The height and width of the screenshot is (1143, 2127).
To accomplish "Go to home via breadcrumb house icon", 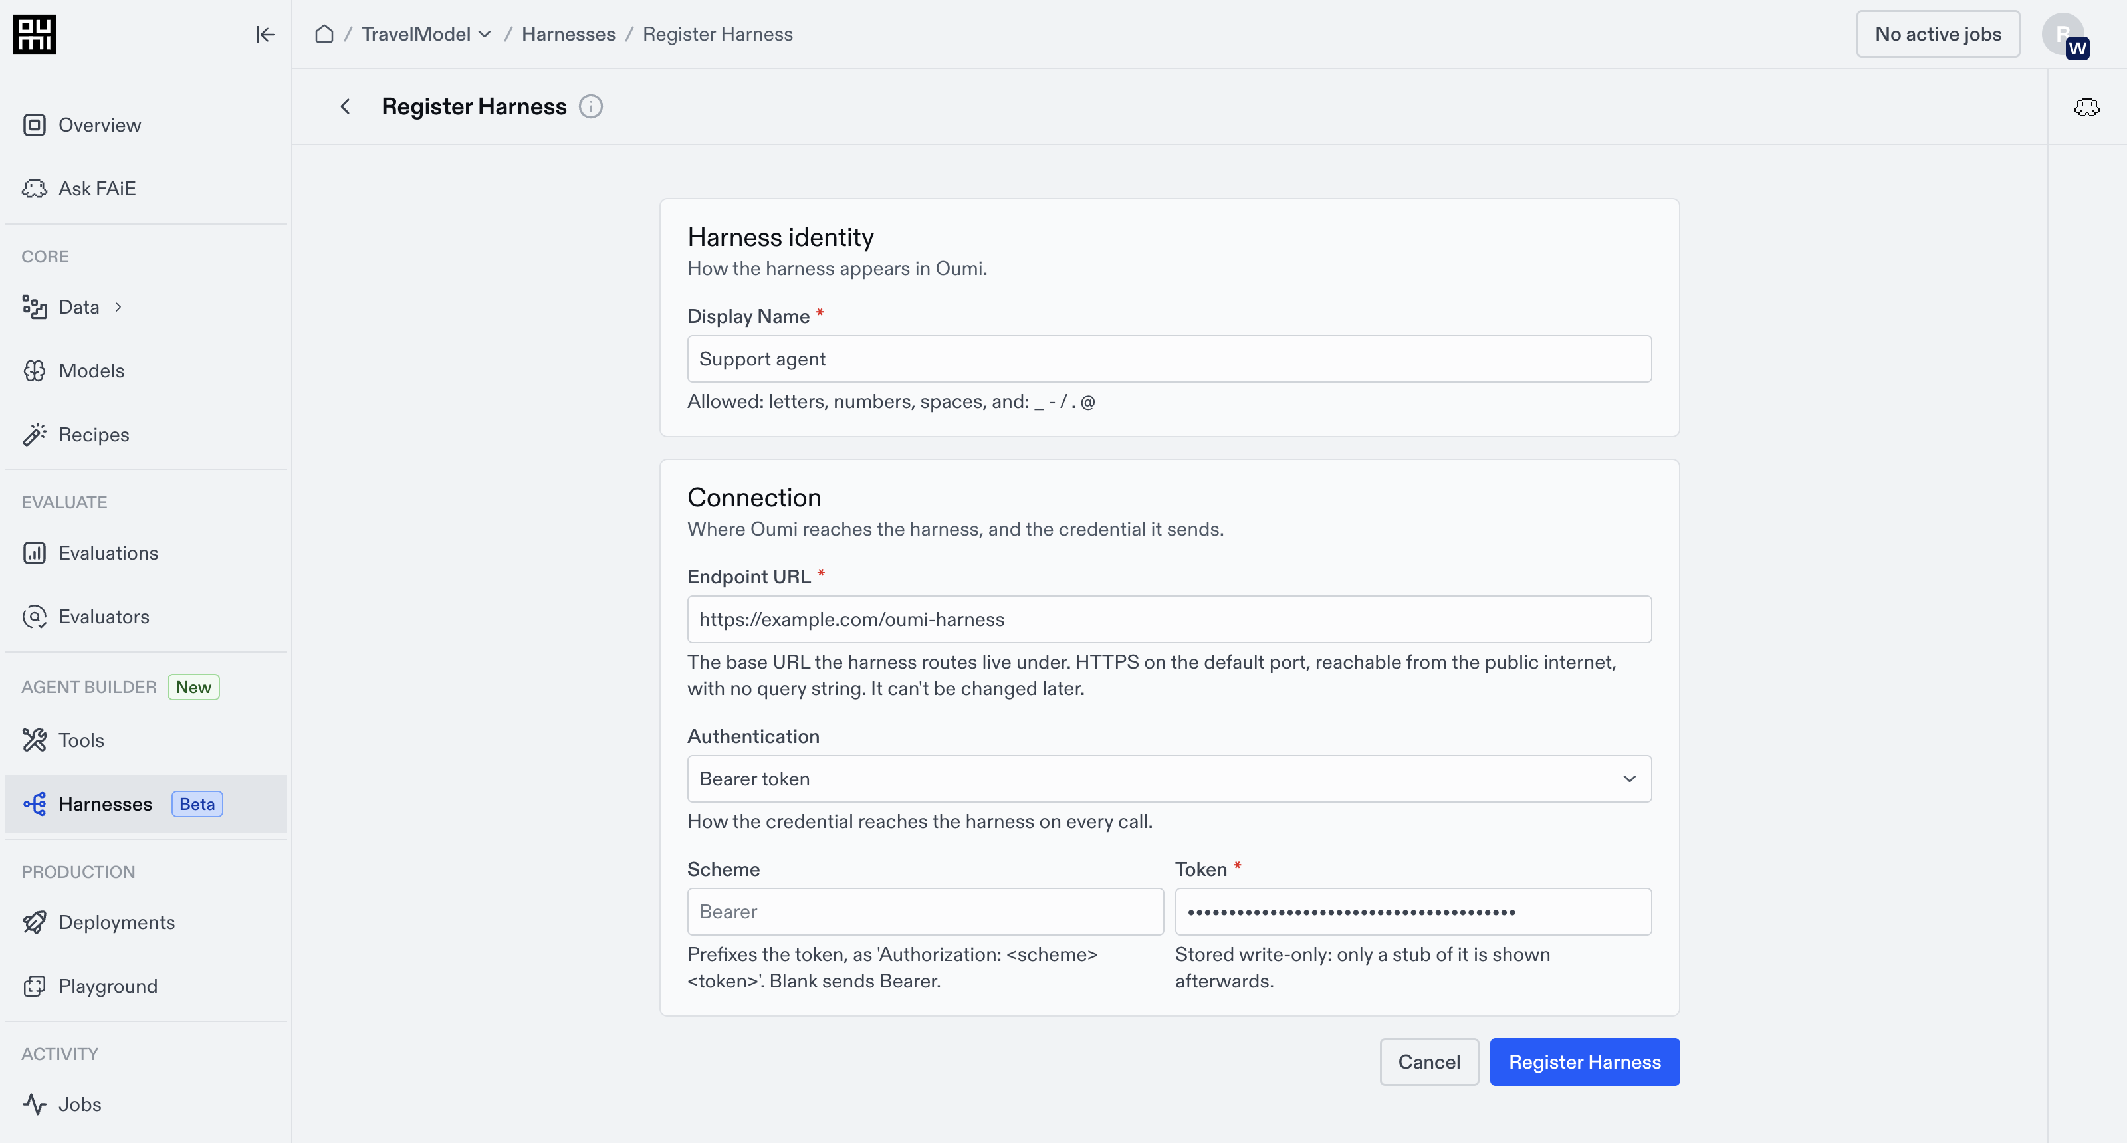I will pyautogui.click(x=324, y=34).
